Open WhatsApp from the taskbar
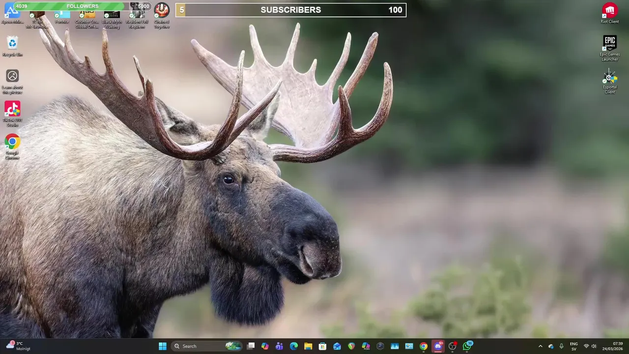629x354 pixels. tap(467, 346)
